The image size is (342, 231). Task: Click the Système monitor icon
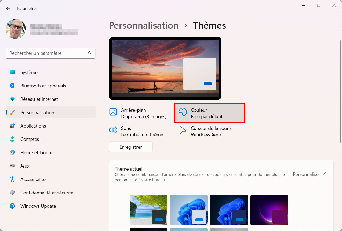[12, 72]
